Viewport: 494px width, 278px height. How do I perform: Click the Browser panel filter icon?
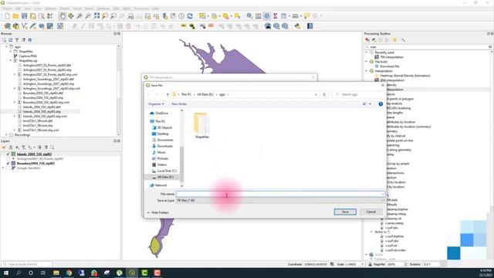(17, 40)
